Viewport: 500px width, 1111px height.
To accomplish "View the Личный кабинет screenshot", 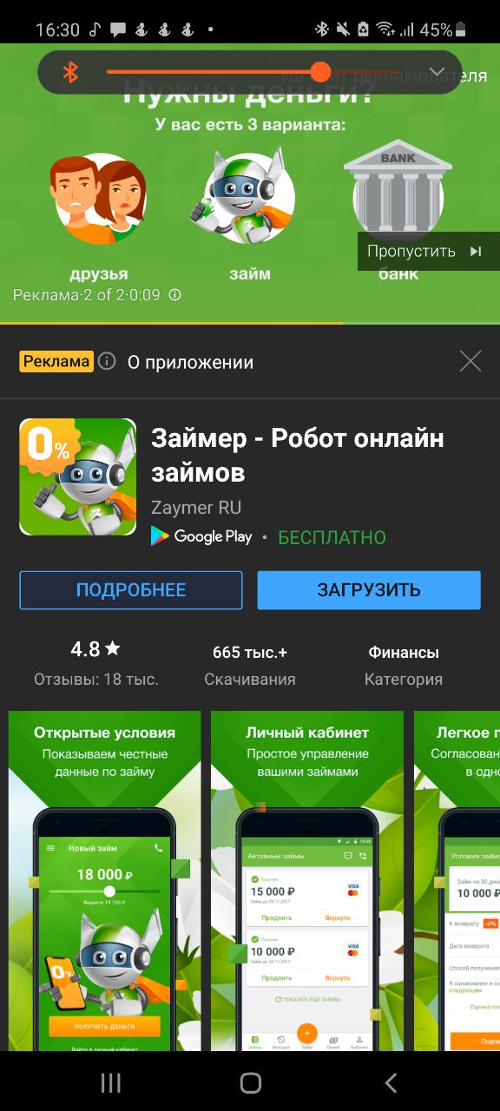I will (x=307, y=881).
